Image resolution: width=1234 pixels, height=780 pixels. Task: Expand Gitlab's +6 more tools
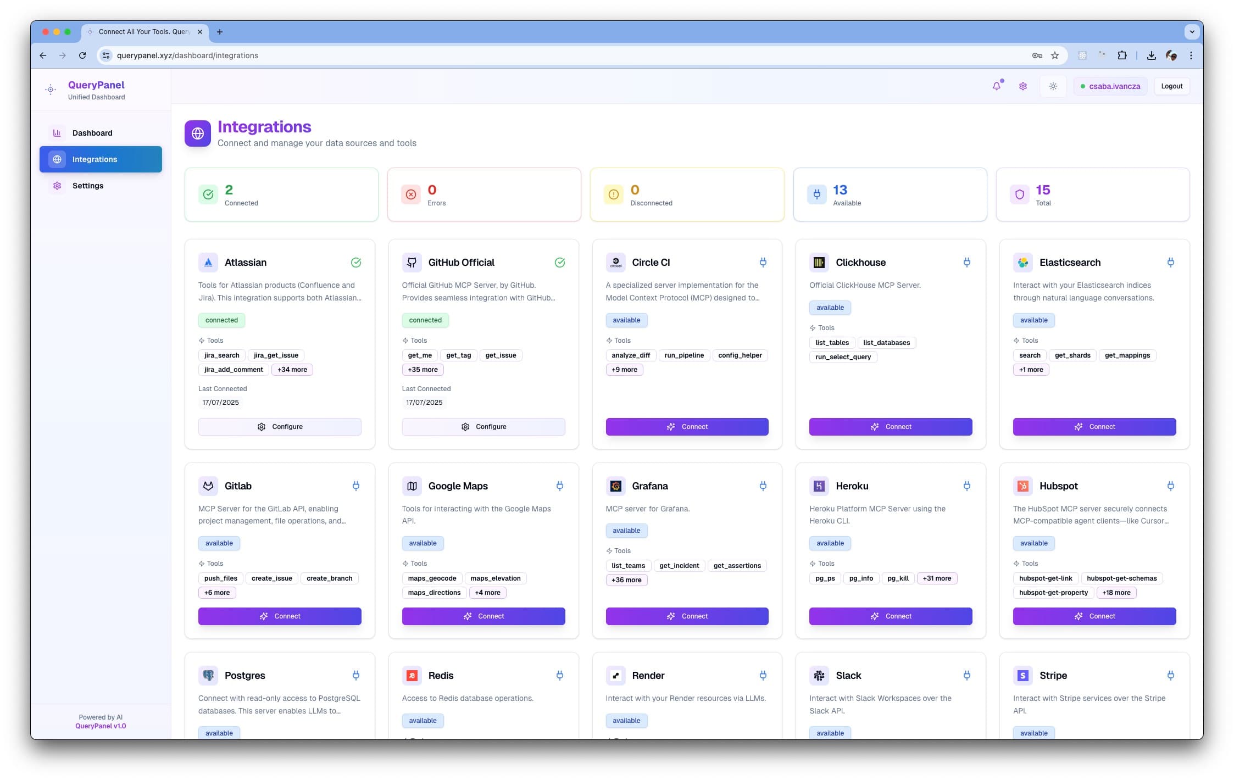pyautogui.click(x=217, y=593)
